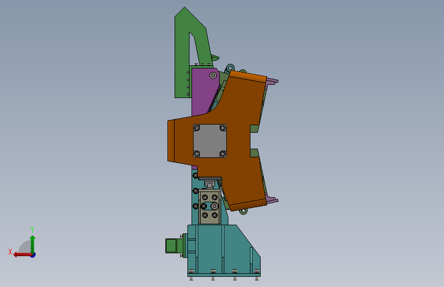Select the top-right bolt on the gray plate
444x287 pixels.
point(223,128)
